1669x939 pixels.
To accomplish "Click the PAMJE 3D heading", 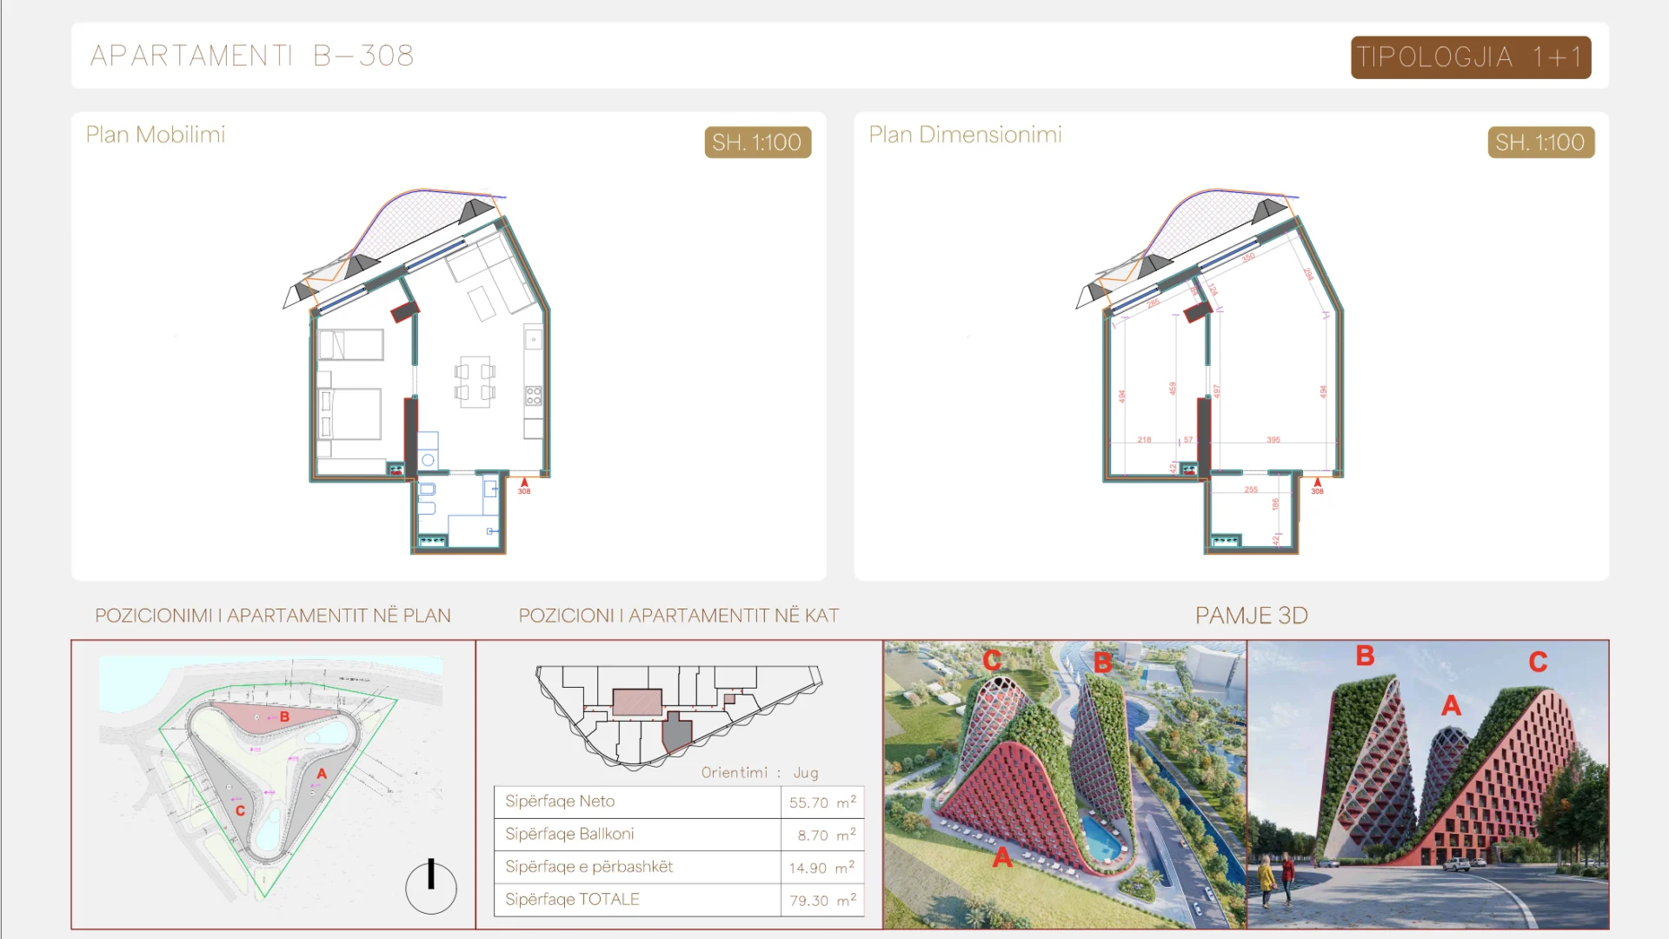I will click(1251, 616).
